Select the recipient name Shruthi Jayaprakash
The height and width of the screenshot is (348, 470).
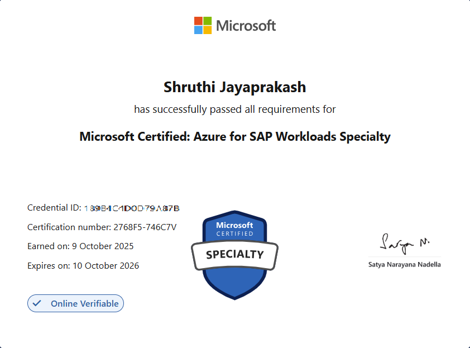click(x=234, y=87)
